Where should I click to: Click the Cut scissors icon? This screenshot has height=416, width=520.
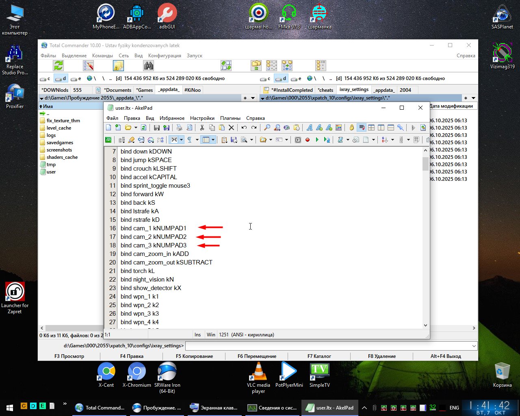[x=202, y=128]
